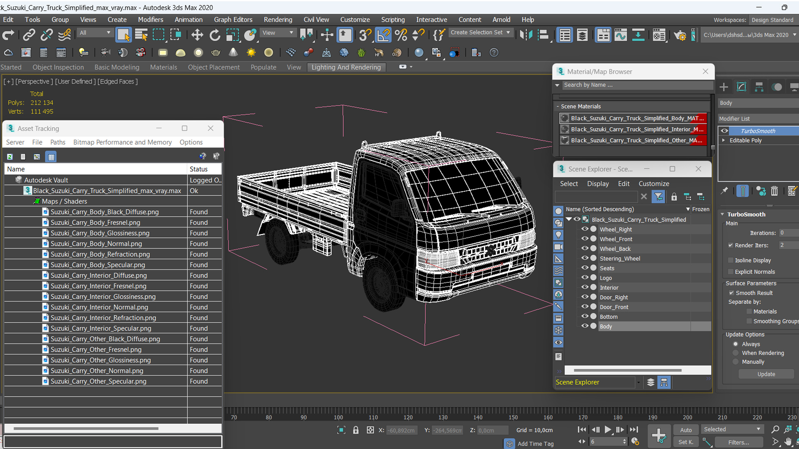This screenshot has height=449, width=799.
Task: Go to the end frame control
Action: click(x=633, y=430)
